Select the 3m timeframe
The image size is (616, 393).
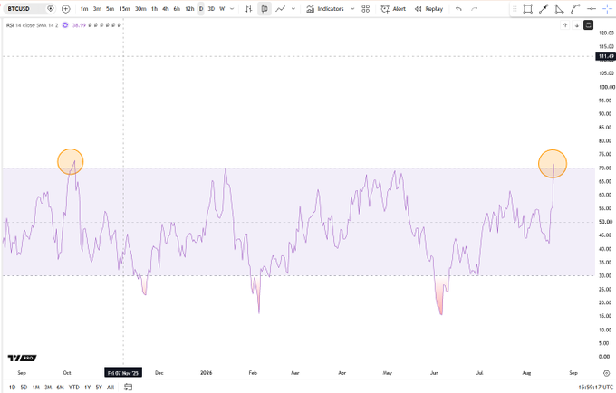pos(97,9)
